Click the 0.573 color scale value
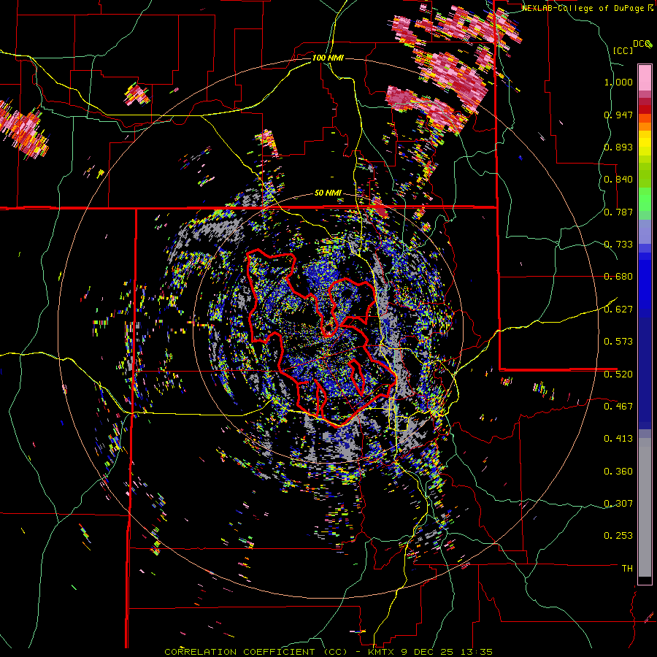The height and width of the screenshot is (657, 657). pos(618,342)
